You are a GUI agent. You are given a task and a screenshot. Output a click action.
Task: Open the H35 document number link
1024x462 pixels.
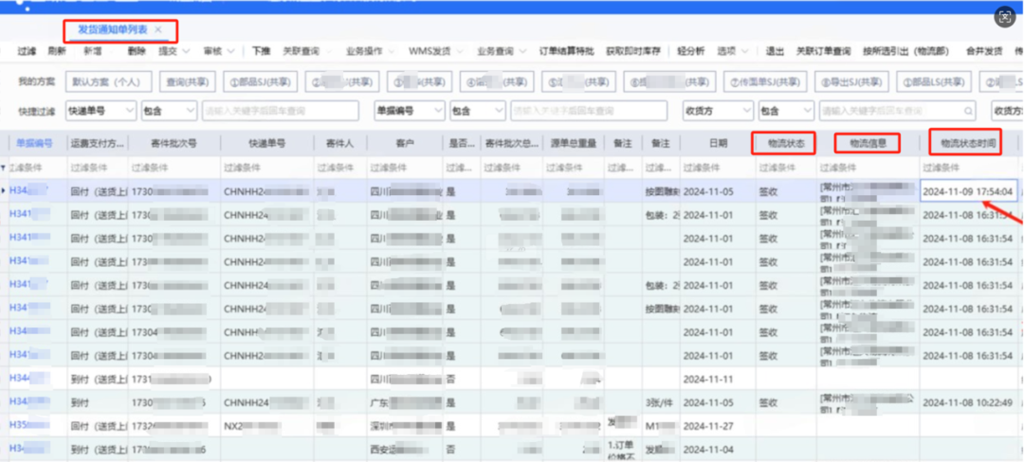(29, 425)
